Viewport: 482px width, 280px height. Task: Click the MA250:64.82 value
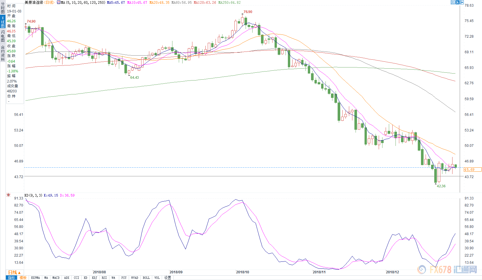229,2
